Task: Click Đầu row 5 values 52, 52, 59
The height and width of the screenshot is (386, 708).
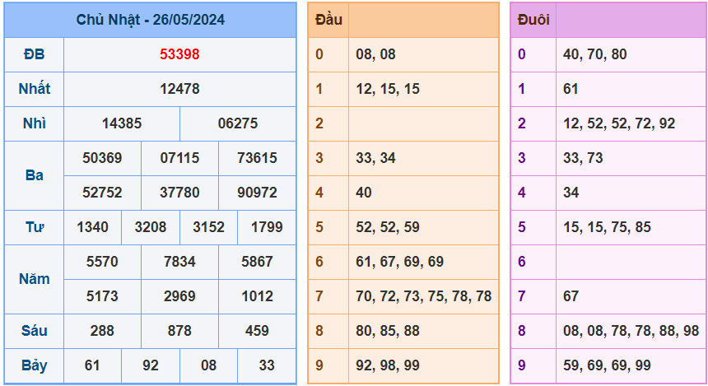Action: (388, 227)
